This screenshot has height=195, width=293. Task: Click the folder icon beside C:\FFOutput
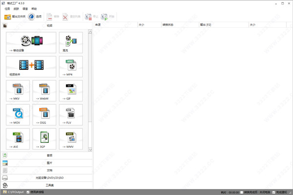[5, 192]
